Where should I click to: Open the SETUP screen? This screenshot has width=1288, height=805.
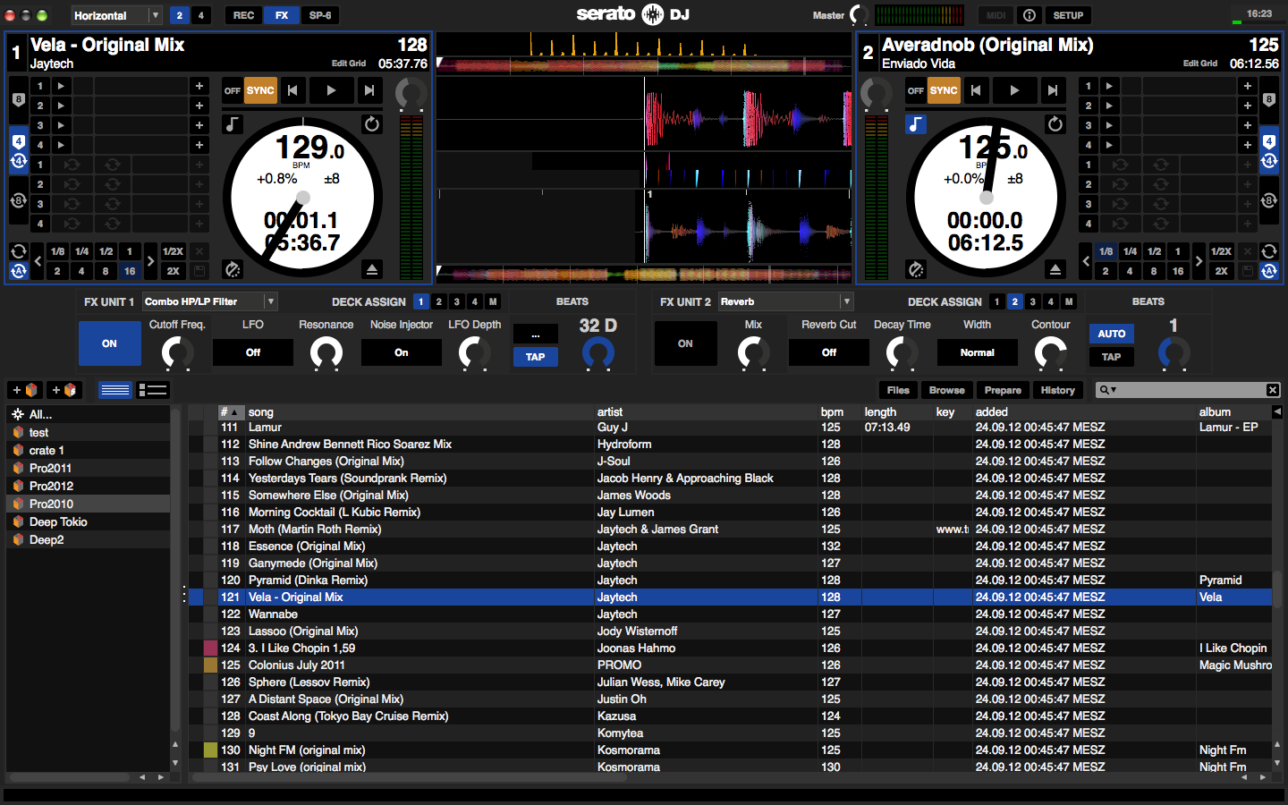[1068, 15]
